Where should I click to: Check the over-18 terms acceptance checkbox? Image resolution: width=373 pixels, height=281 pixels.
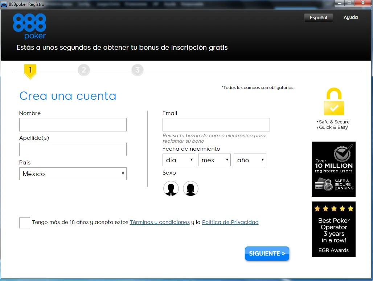(25, 223)
